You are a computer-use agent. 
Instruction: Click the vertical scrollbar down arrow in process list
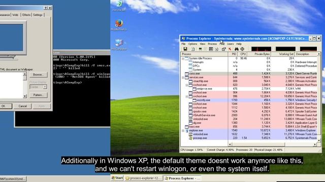(319, 141)
